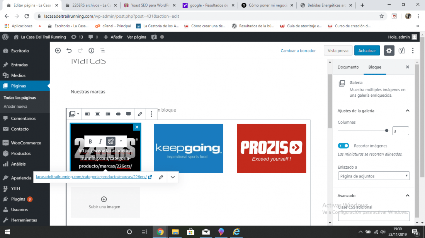Open Añadir nueva under Páginas

(15, 106)
